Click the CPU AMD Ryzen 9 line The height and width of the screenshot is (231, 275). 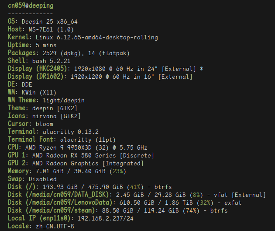[78, 147]
